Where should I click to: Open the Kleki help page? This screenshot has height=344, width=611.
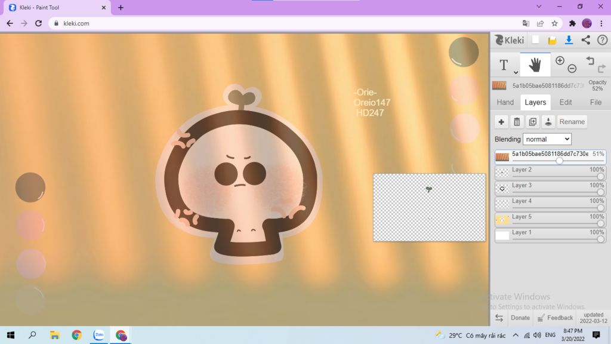click(602, 40)
